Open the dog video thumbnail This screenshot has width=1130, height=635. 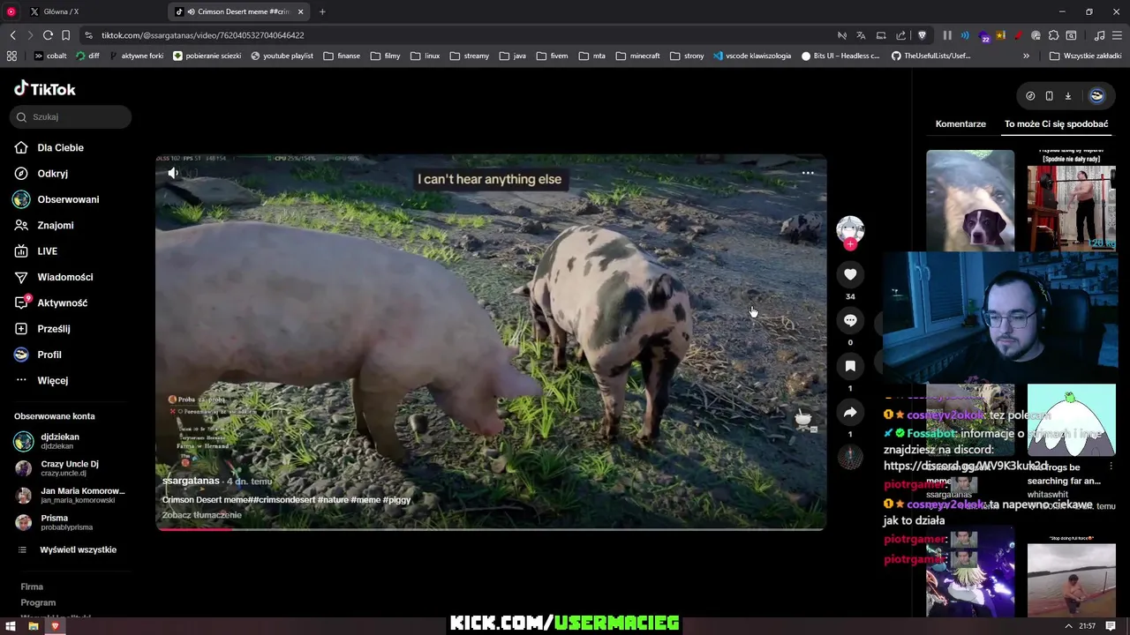pyautogui.click(x=970, y=200)
